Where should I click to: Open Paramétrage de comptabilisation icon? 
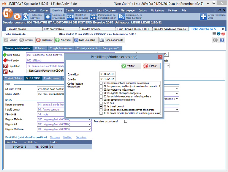click(93, 16)
